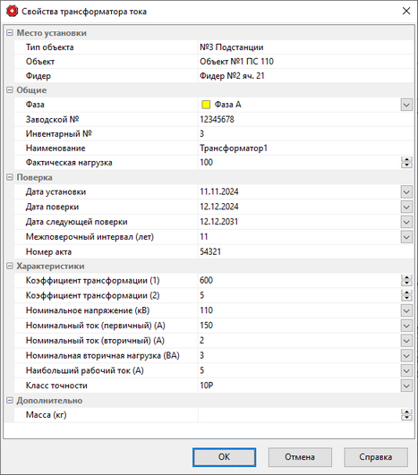Click the yellow Фаза A color swatch
418x475 pixels.
206,105
